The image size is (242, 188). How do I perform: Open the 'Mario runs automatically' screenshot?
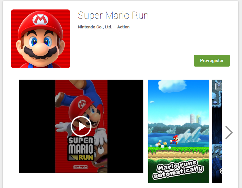coord(179,131)
